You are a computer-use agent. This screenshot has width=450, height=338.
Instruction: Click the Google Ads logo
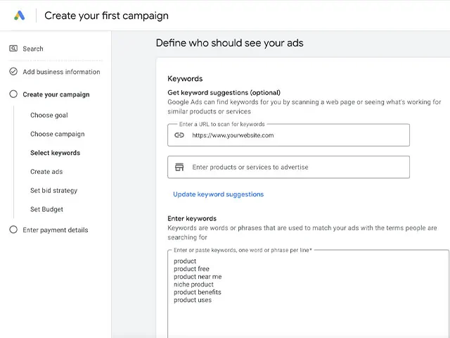point(20,15)
